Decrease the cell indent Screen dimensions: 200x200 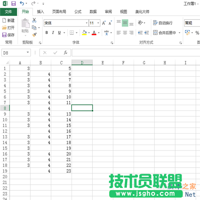click(x=140, y=32)
